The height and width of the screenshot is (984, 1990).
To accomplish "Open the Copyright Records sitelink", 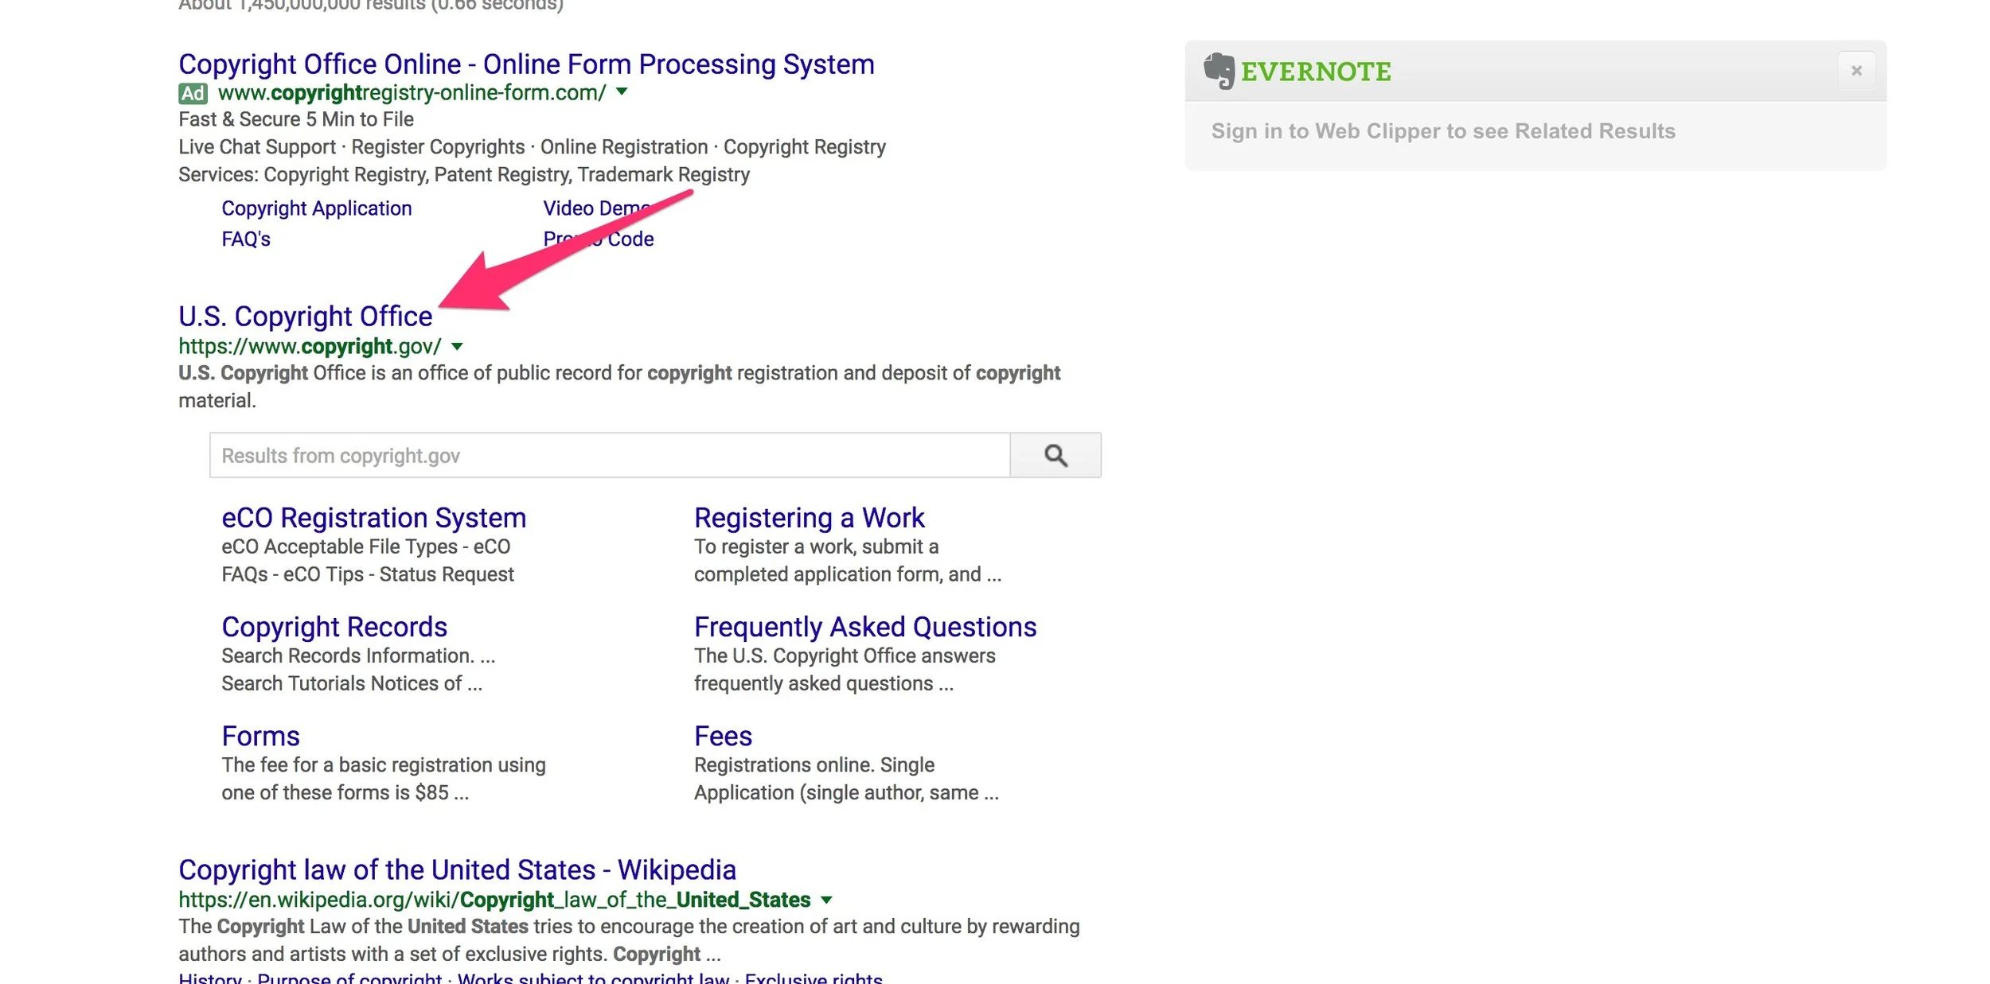I will 334,627.
